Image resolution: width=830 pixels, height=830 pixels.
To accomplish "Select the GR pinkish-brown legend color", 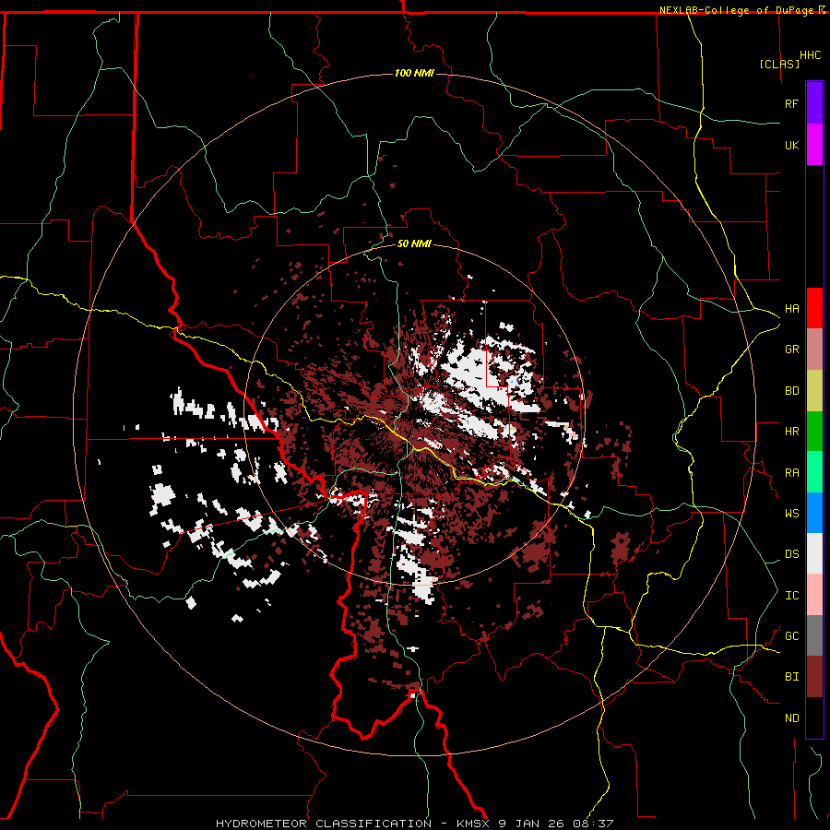I will coord(814,350).
